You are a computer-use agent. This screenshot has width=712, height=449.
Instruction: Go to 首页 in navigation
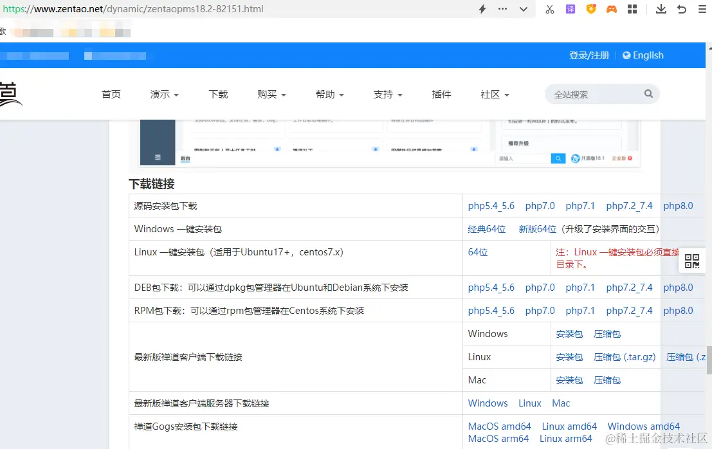coord(111,95)
